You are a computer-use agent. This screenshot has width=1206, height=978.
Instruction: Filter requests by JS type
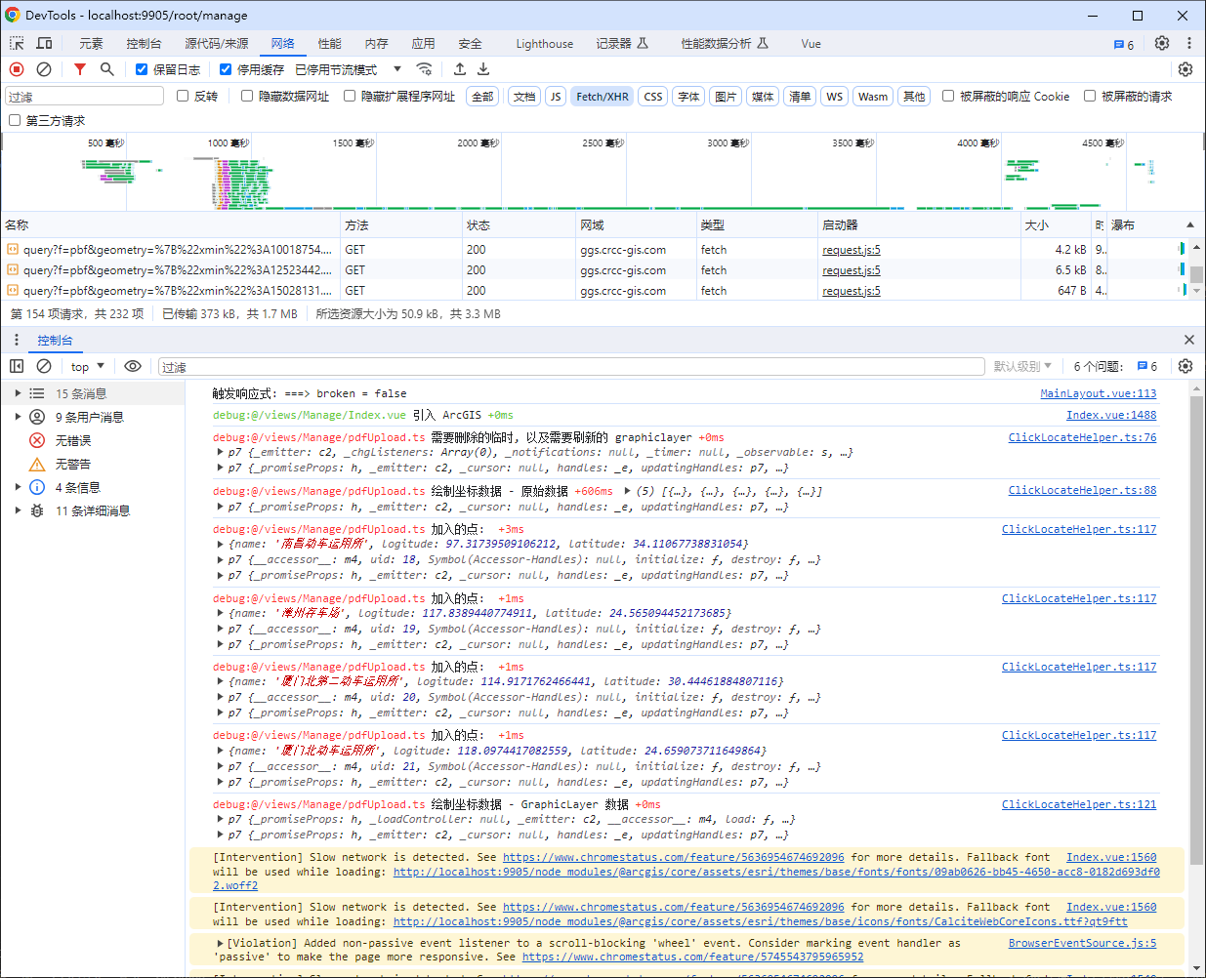click(x=556, y=96)
